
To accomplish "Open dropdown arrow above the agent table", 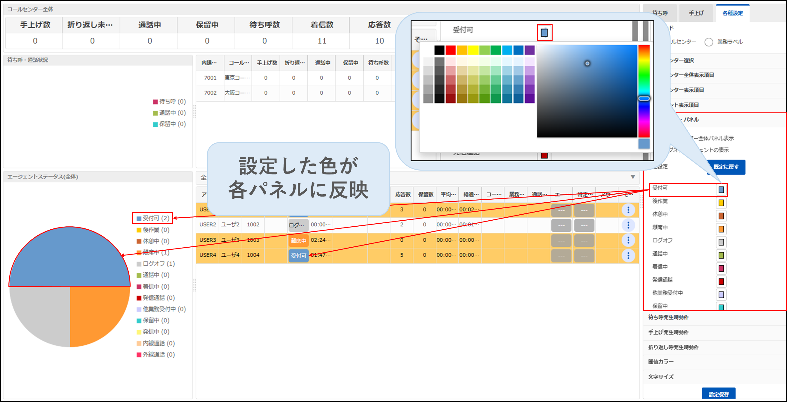I will [633, 177].
